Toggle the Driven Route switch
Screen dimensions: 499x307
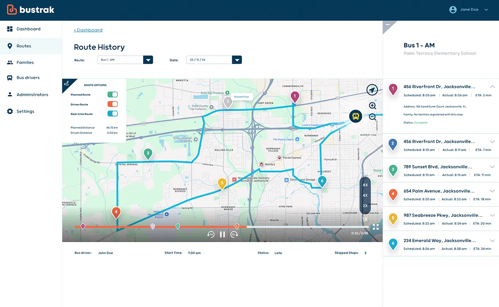[112, 104]
